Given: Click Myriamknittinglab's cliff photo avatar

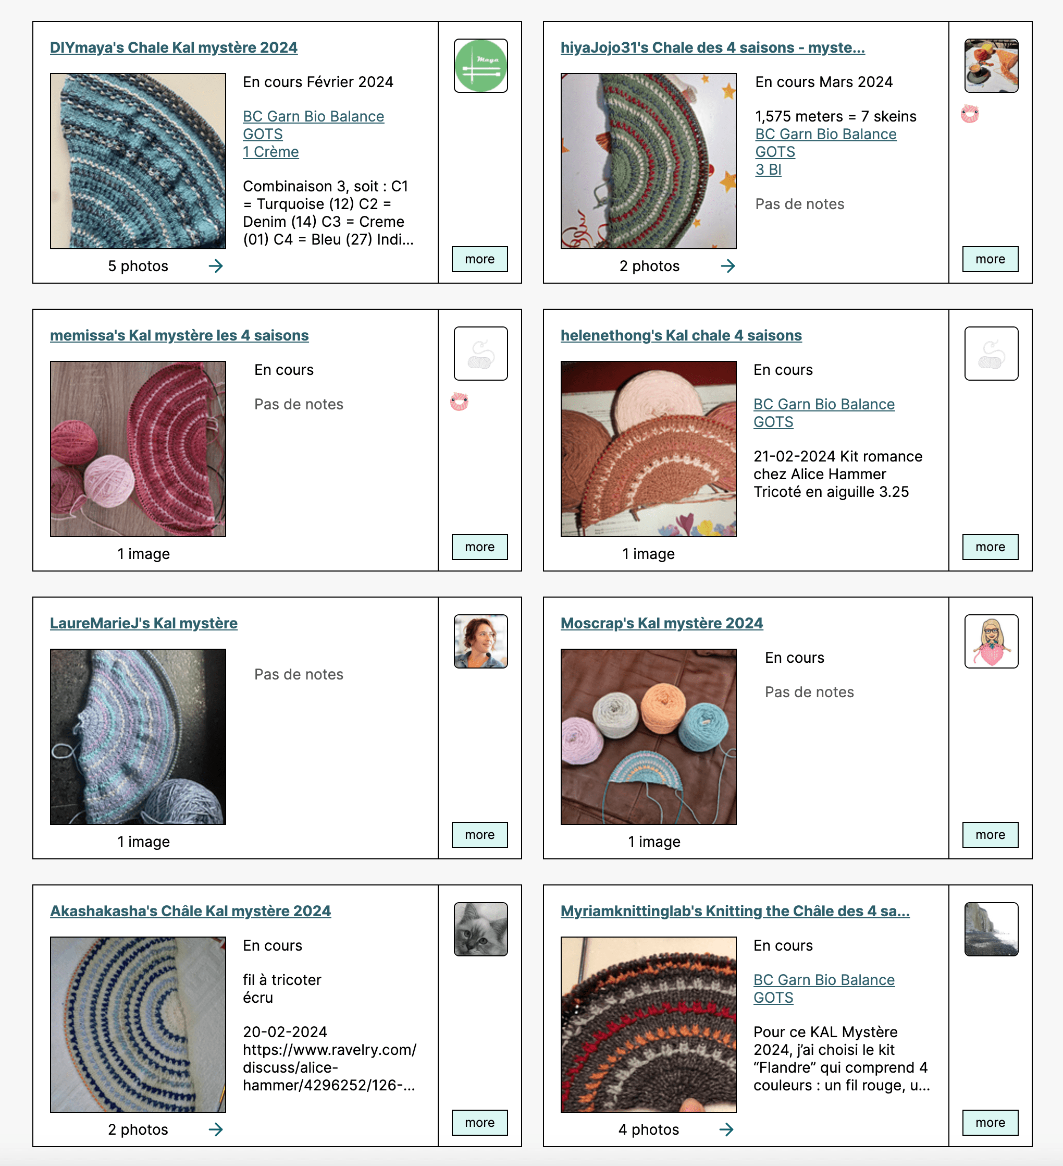Looking at the screenshot, I should (x=991, y=929).
